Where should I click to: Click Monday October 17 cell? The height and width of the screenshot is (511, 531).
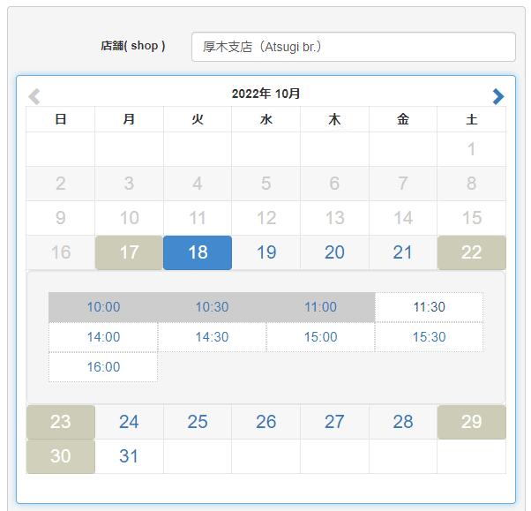point(129,252)
